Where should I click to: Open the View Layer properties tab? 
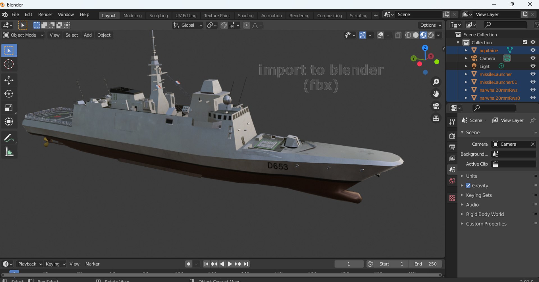click(x=452, y=158)
